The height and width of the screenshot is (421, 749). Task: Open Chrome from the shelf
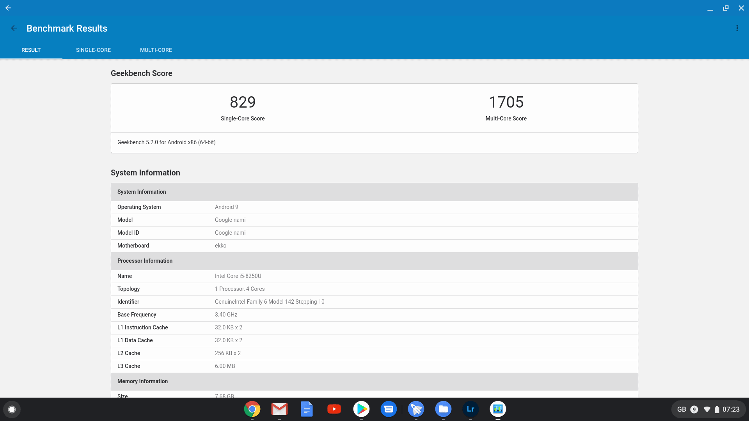tap(252, 409)
